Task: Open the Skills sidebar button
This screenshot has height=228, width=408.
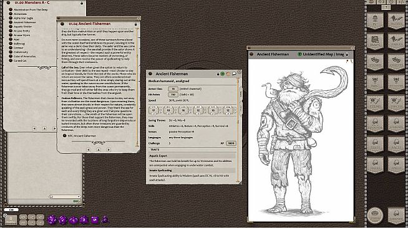Action: tap(375, 164)
